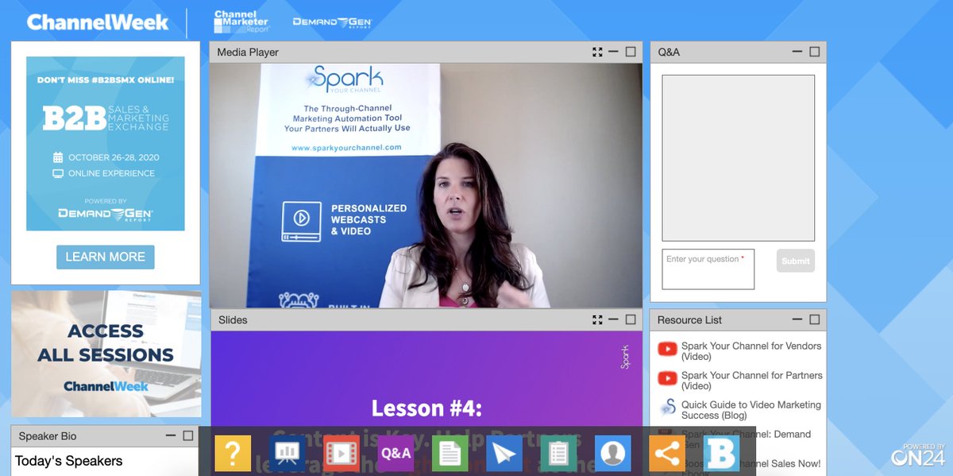Image resolution: width=953 pixels, height=476 pixels.
Task: Click the Media Player panel title
Action: click(x=249, y=52)
